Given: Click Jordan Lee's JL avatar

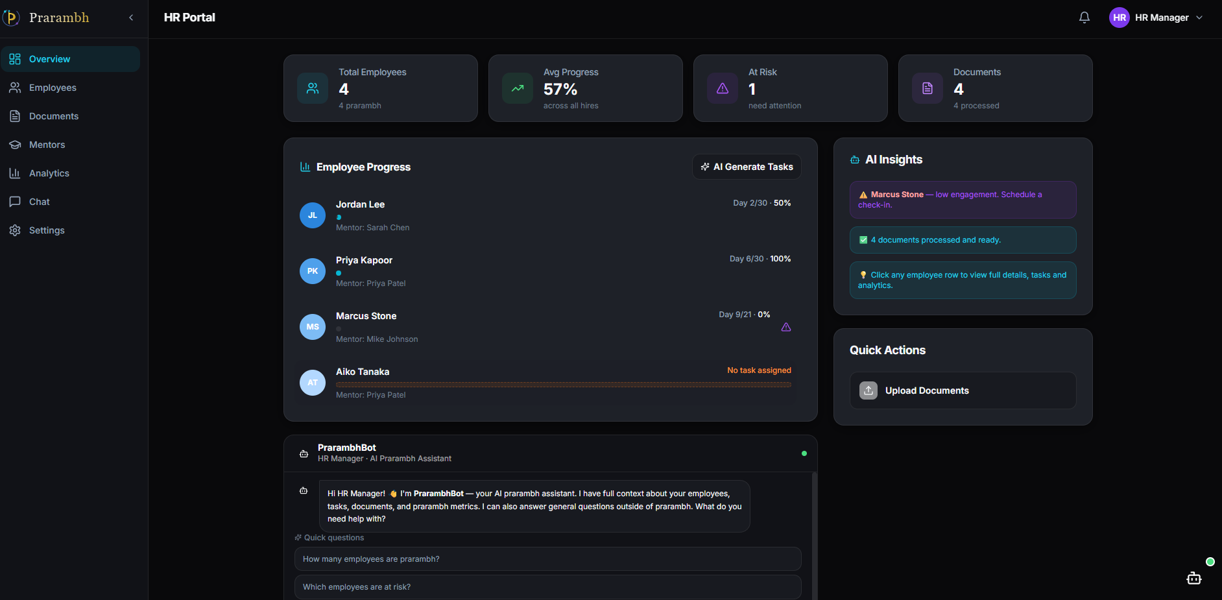Looking at the screenshot, I should click(313, 215).
